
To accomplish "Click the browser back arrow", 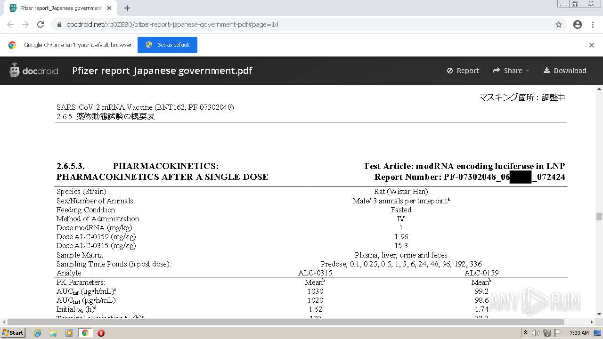I will 10,24.
